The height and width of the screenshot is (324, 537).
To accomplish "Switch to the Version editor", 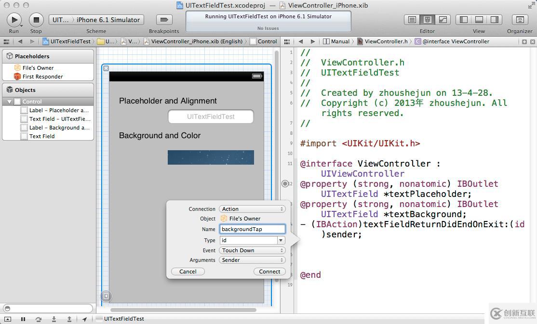I will coord(442,20).
